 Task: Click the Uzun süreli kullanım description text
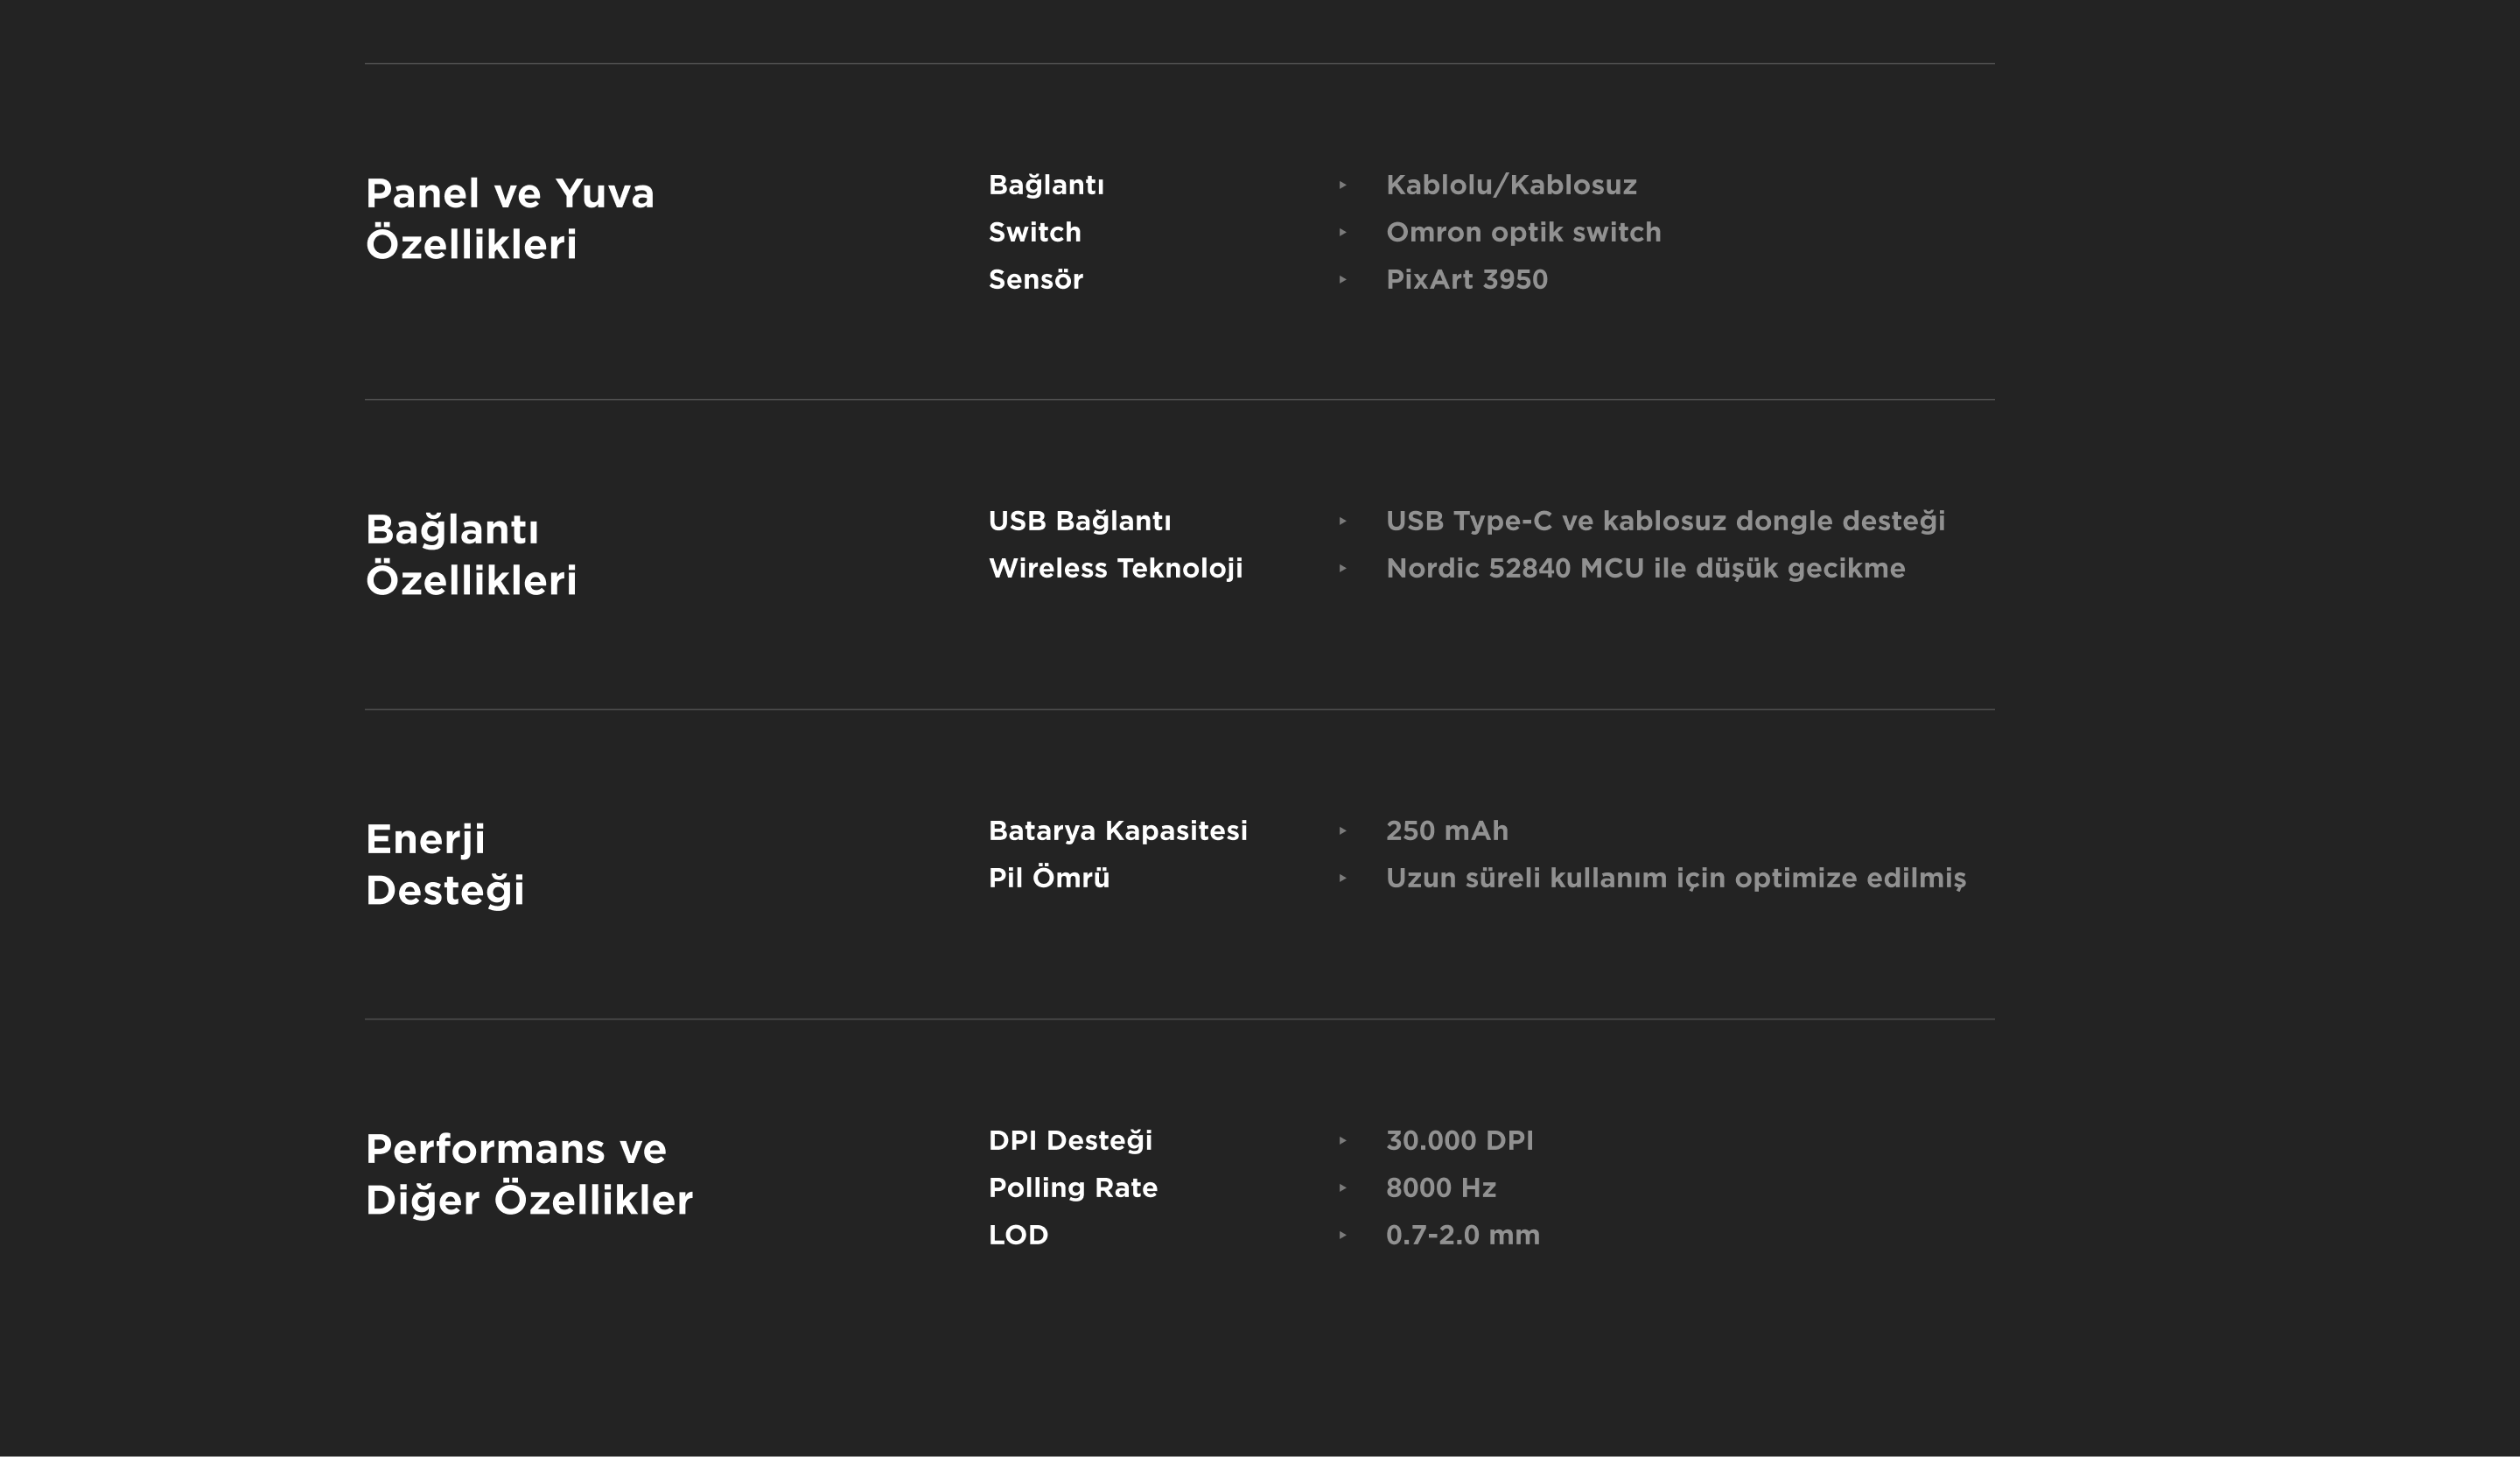click(x=1675, y=878)
